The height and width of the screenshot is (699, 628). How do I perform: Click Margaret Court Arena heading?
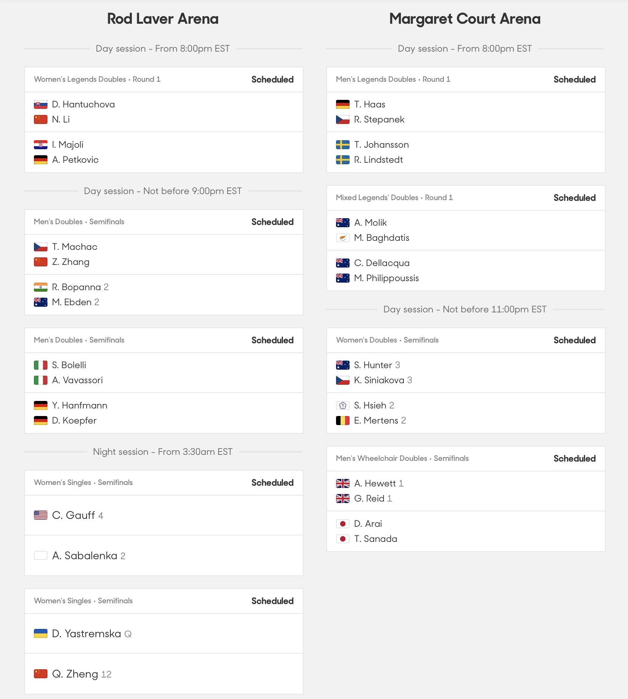click(465, 19)
